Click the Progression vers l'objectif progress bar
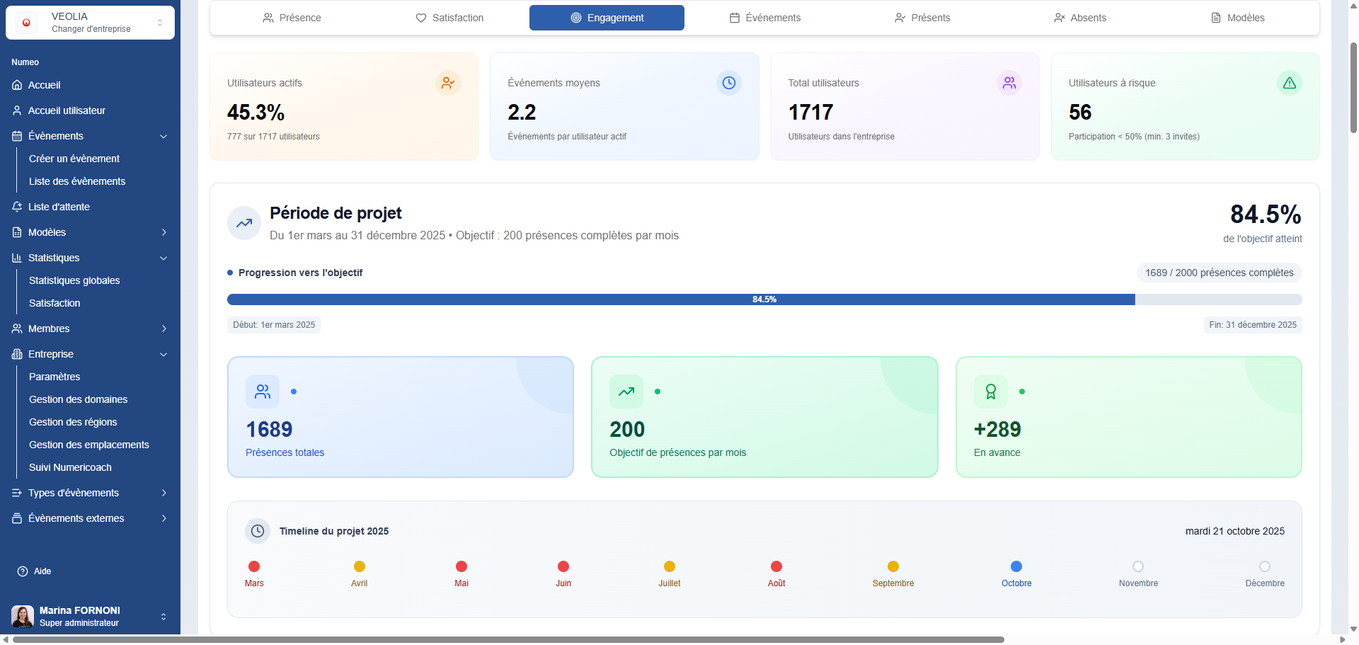 (x=764, y=299)
